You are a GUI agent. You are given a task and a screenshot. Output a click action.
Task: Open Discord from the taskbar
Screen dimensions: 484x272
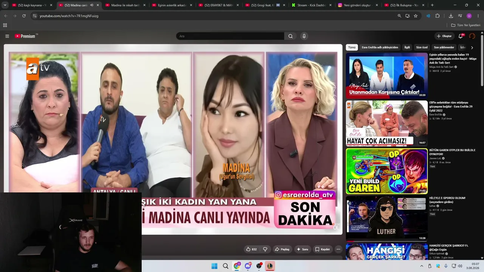click(248, 266)
